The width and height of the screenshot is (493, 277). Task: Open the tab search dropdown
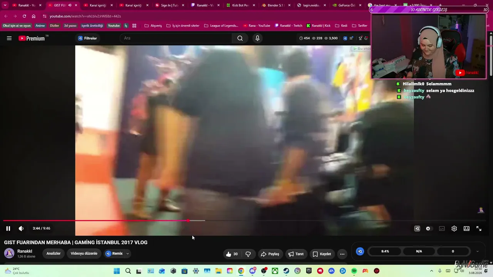click(x=5, y=5)
